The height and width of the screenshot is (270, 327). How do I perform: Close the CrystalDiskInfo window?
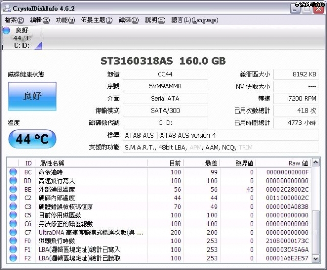319,9
